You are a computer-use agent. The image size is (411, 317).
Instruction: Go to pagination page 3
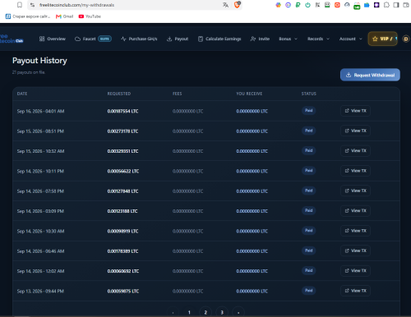point(222,312)
